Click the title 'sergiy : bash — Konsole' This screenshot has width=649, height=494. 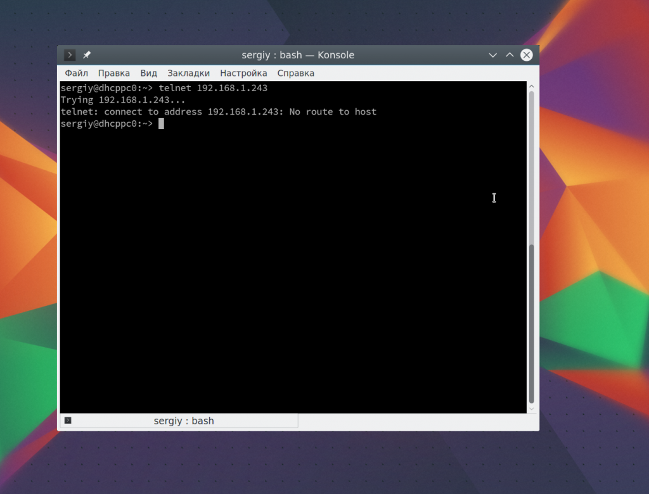[298, 55]
